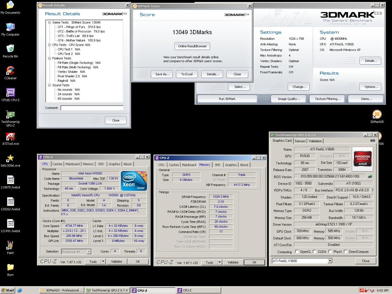392x294 pixels.
Task: Open Tools dropdown arrow in left CPU-Z
Action: (x=103, y=262)
